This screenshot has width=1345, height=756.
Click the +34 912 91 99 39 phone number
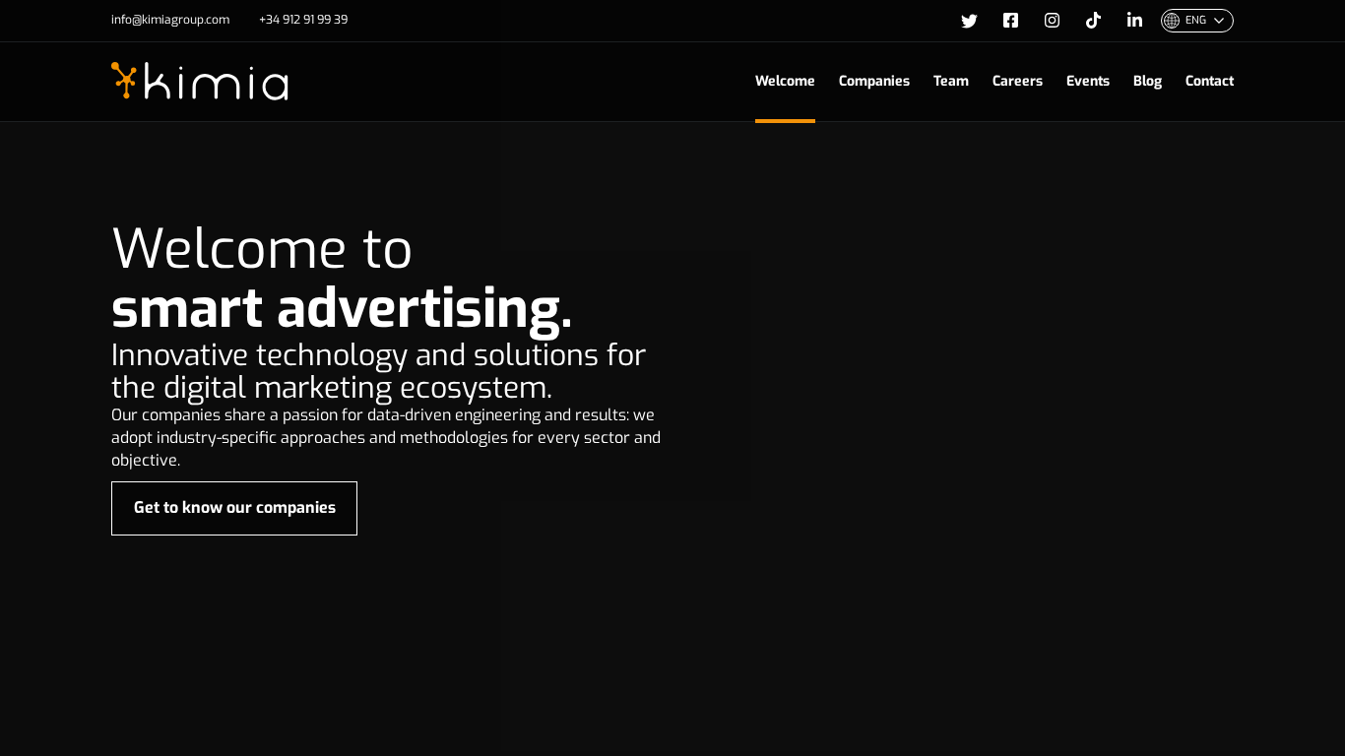coord(303,20)
